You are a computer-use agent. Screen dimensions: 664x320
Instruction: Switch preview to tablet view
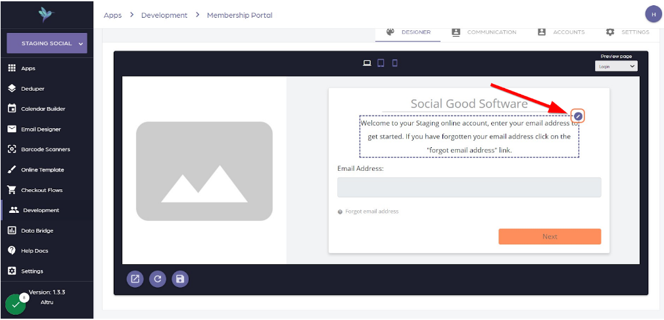coord(381,63)
